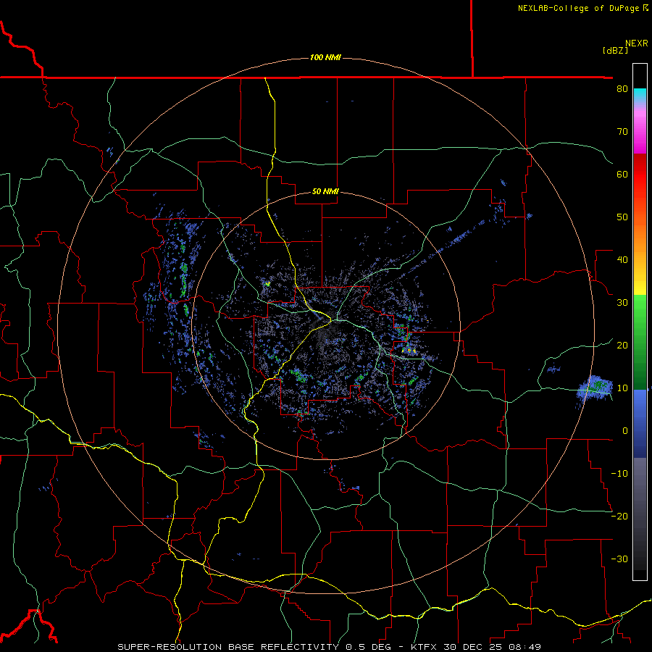Click the -30 value on the dBZ scale
The image size is (652, 652).
[619, 559]
